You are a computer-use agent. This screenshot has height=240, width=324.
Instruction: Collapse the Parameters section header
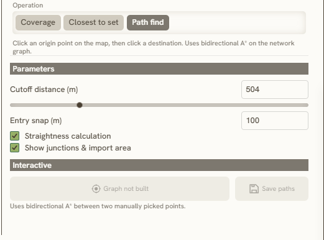coord(159,69)
